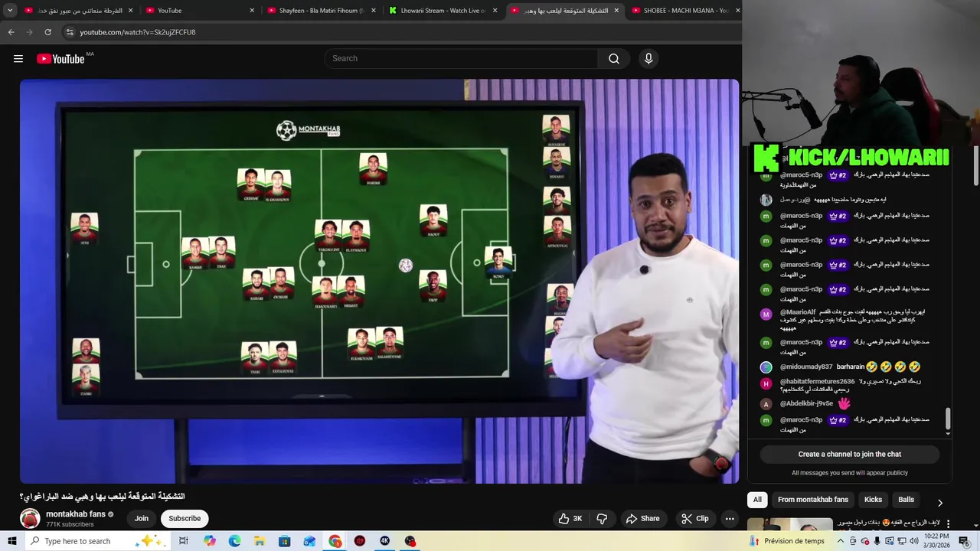The width and height of the screenshot is (980, 551).
Task: Click the Windows taskbar search box
Action: (x=98, y=541)
